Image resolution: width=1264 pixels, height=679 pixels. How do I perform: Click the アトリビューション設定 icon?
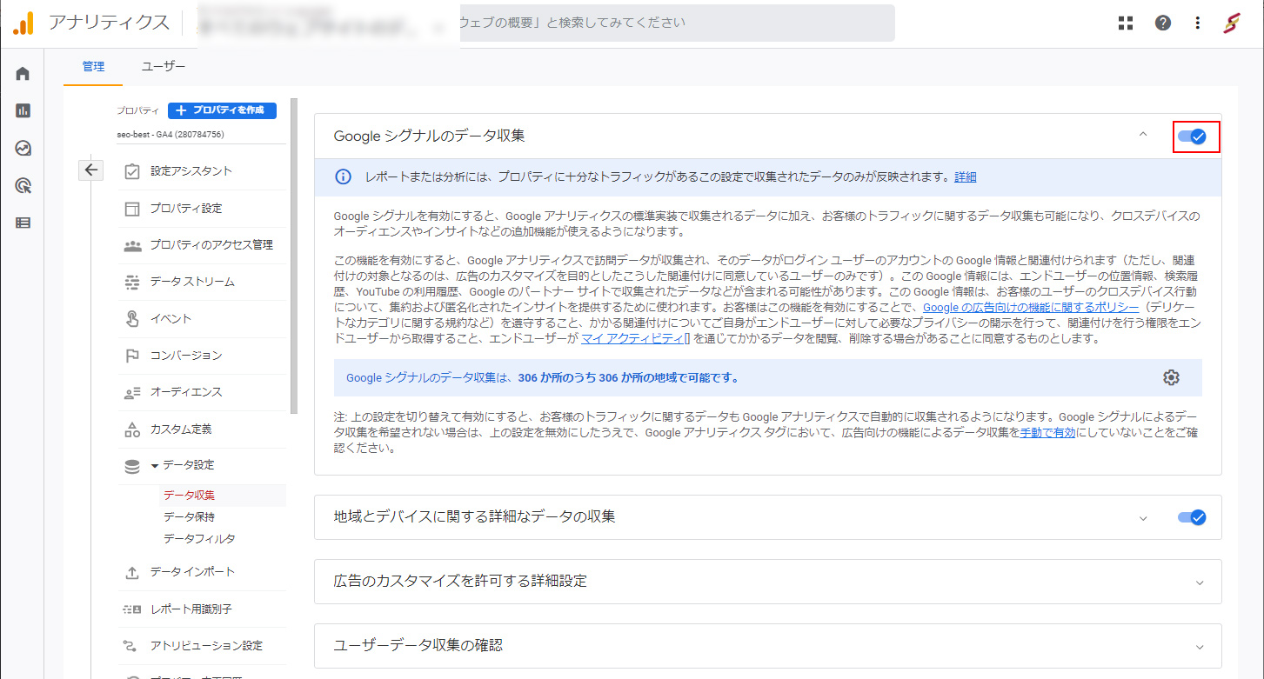click(x=132, y=646)
